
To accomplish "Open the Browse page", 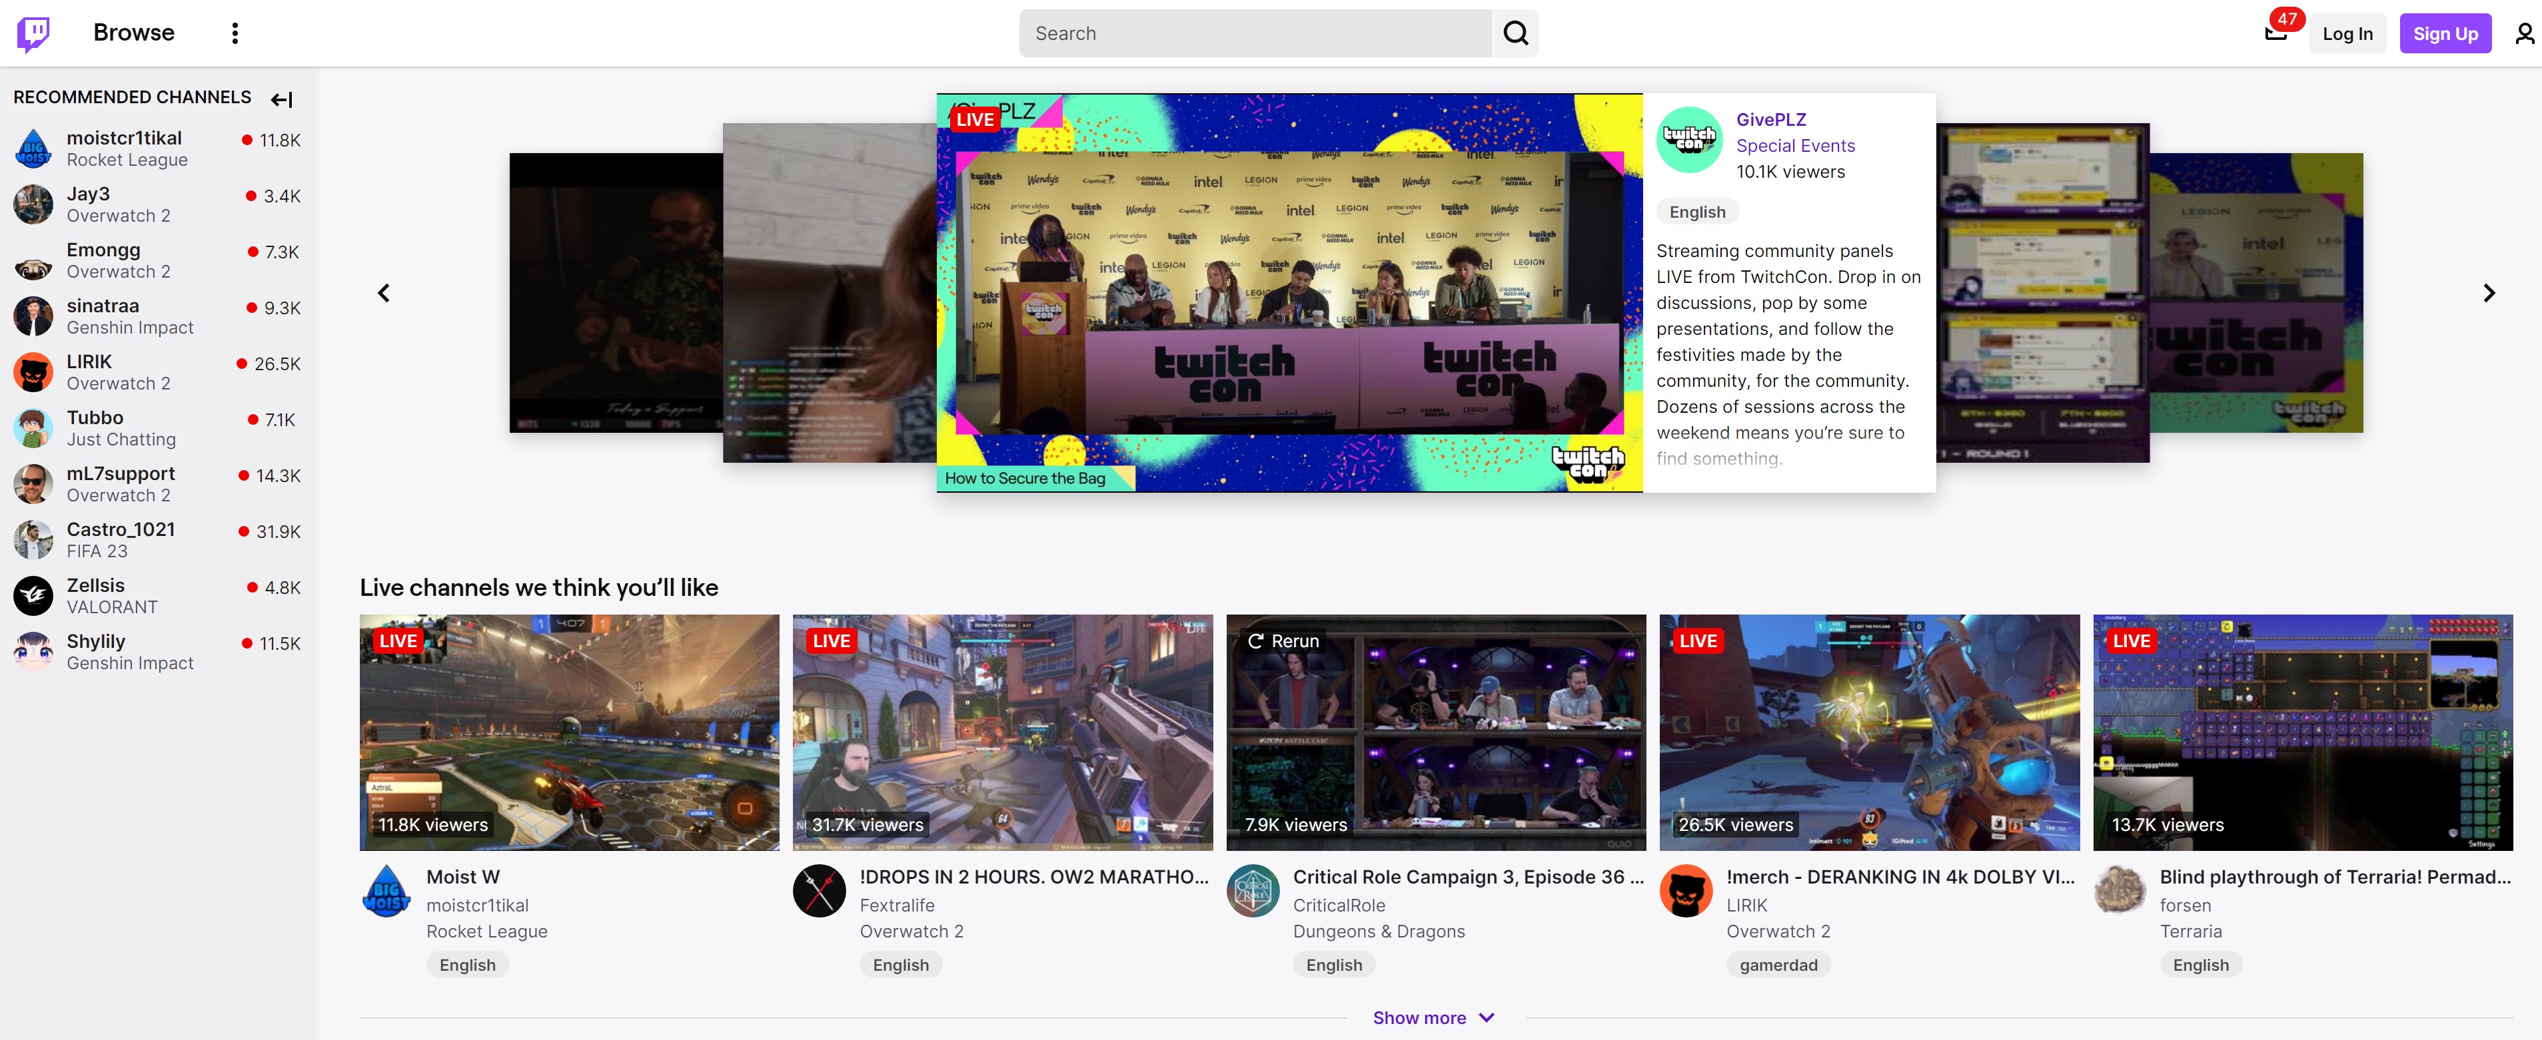I will 134,33.
